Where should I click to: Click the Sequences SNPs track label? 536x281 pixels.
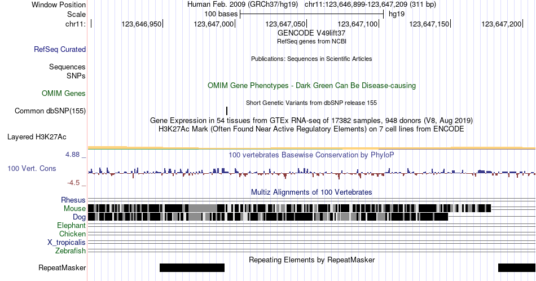(x=67, y=71)
